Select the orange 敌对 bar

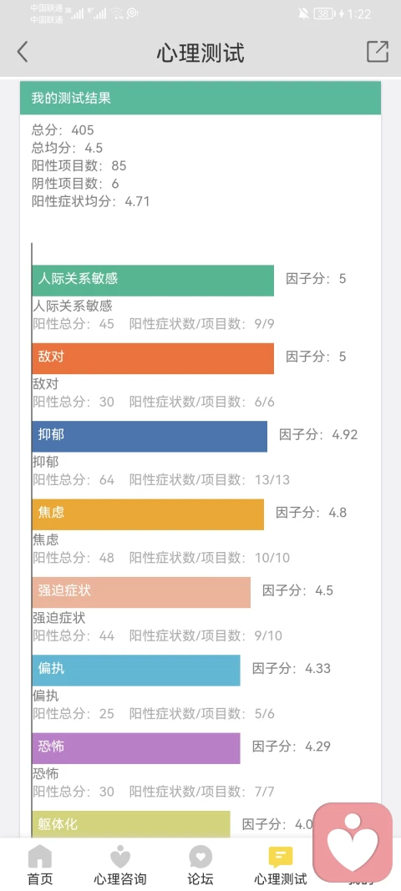tap(153, 358)
